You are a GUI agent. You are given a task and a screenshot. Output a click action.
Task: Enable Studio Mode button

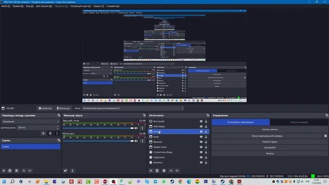tap(269, 142)
